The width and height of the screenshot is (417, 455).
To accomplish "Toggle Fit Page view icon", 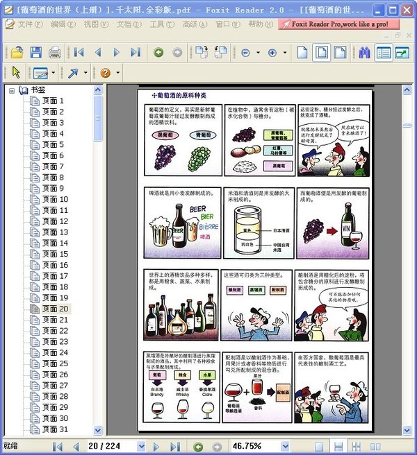I will (321, 53).
